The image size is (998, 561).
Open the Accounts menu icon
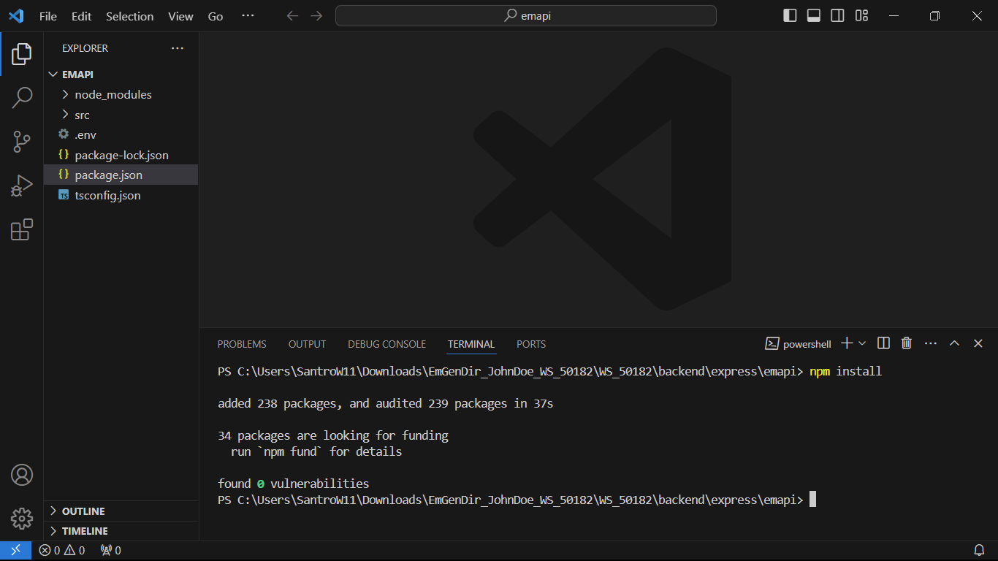click(22, 475)
